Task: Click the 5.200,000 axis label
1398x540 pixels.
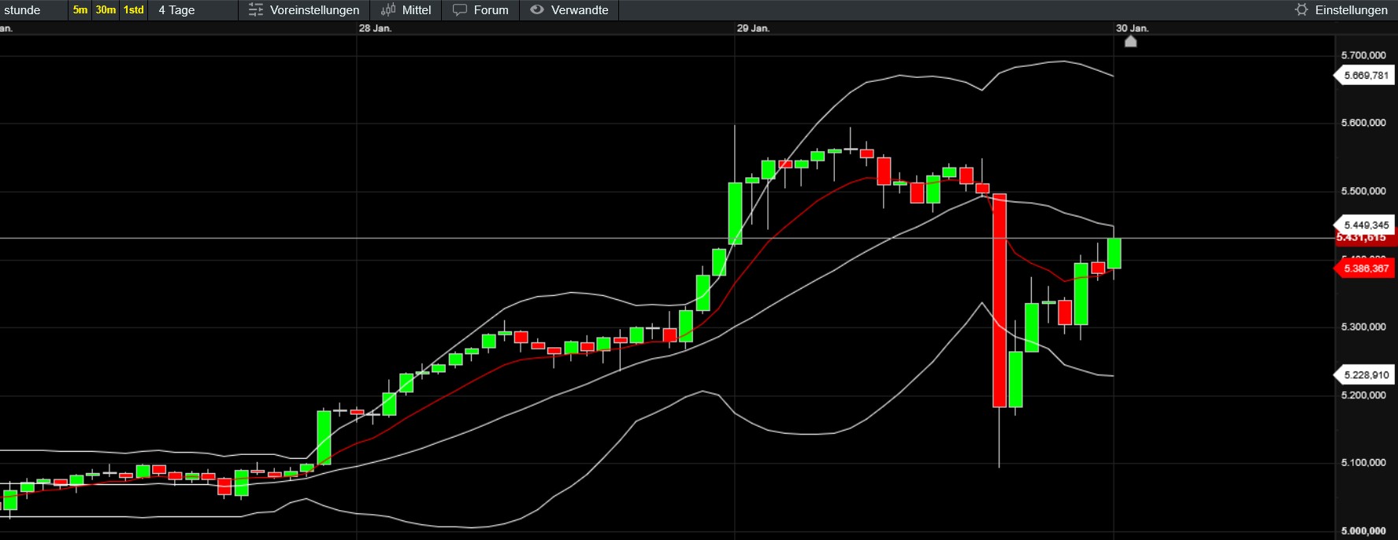Action: coord(1363,395)
